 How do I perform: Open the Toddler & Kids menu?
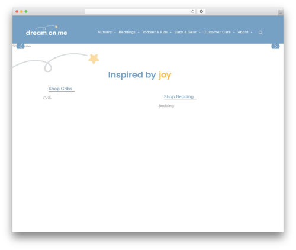pos(155,32)
